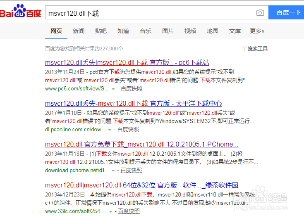This screenshot has width=304, height=218.
Task: Open 百度快照 for the 33lc result
Action: tap(129, 211)
